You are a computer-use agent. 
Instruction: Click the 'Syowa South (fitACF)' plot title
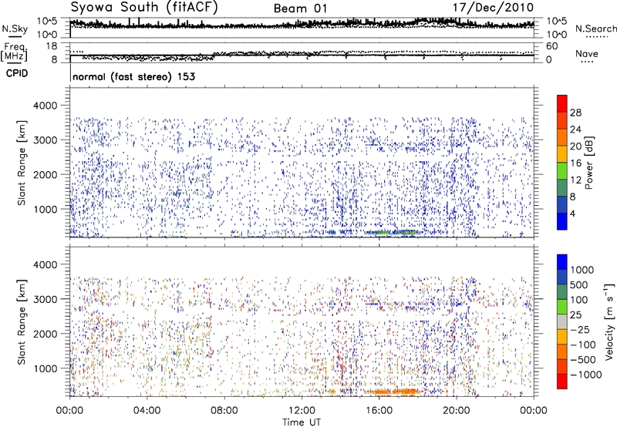coord(144,7)
